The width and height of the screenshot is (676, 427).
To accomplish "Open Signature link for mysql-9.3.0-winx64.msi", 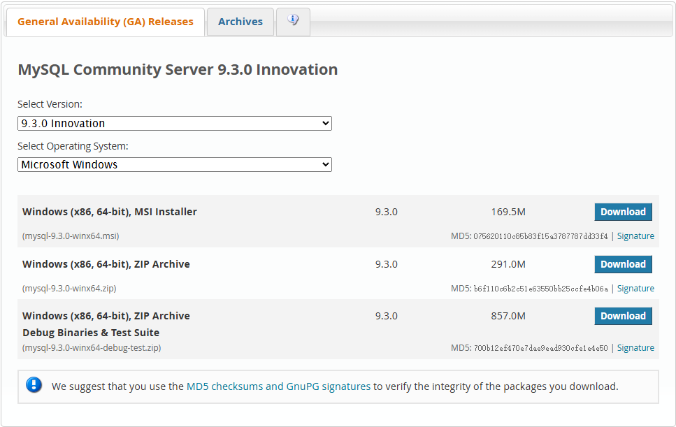I will (635, 236).
